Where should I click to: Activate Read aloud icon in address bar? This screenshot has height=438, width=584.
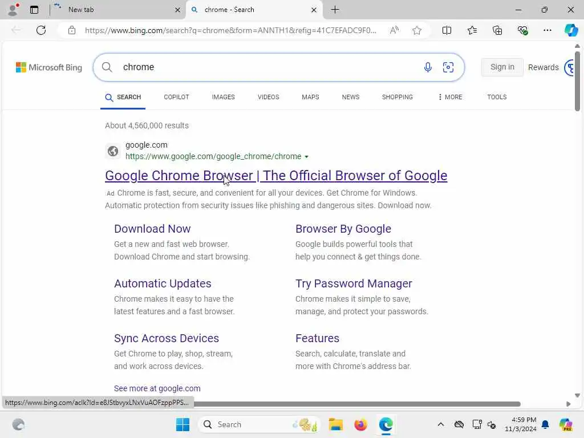(x=394, y=30)
